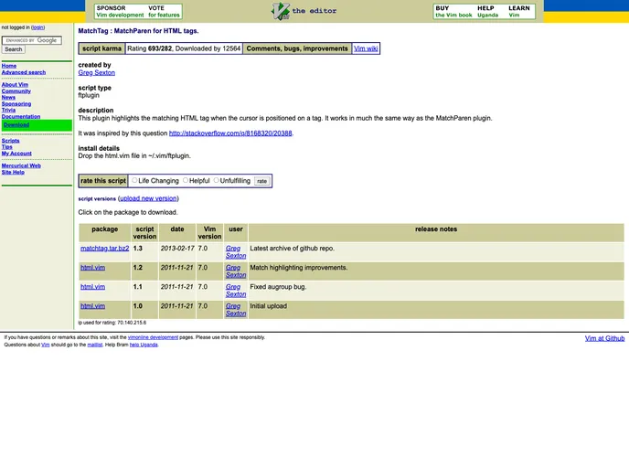Screen dimensions: 629x468
Task: Open the highlighted Download link
Action: [x=16, y=124]
